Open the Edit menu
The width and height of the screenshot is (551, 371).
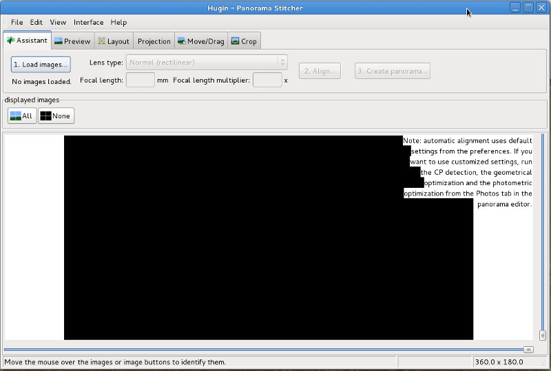(x=37, y=22)
